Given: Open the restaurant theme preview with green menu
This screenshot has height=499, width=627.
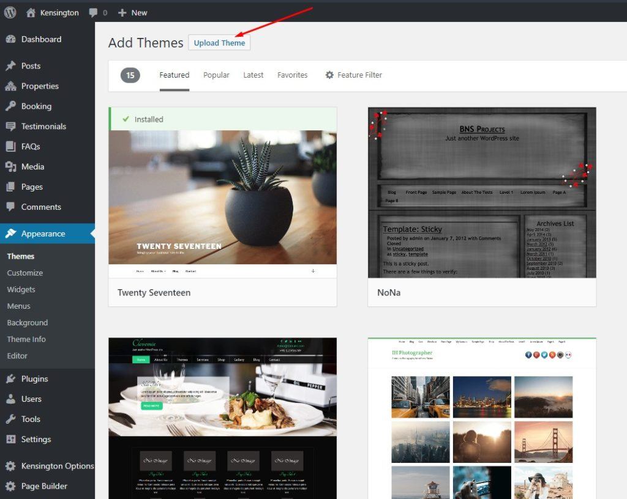Looking at the screenshot, I should click(223, 418).
